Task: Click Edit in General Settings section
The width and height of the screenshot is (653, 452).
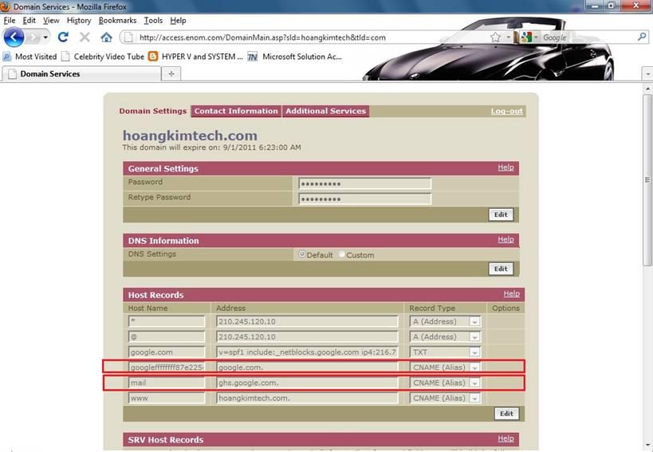Action: 501,214
